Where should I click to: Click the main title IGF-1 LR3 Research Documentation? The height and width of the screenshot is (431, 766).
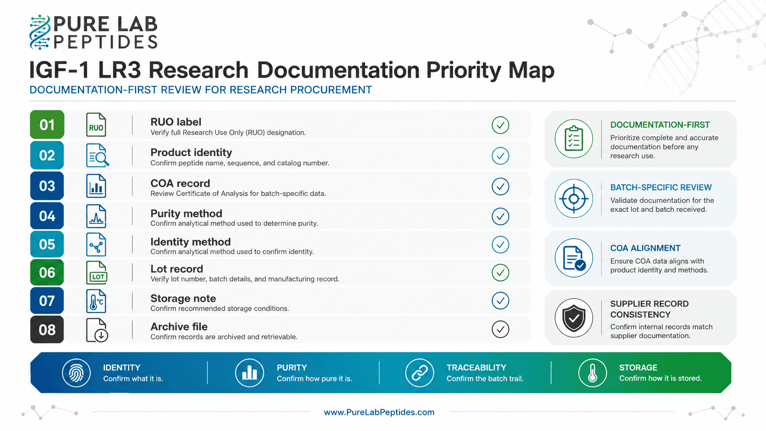click(292, 70)
